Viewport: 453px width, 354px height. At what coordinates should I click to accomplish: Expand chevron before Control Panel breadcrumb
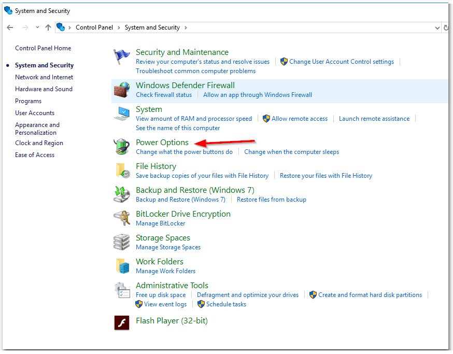click(x=69, y=28)
